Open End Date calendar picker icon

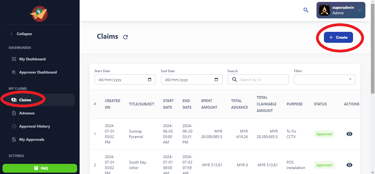(x=216, y=80)
